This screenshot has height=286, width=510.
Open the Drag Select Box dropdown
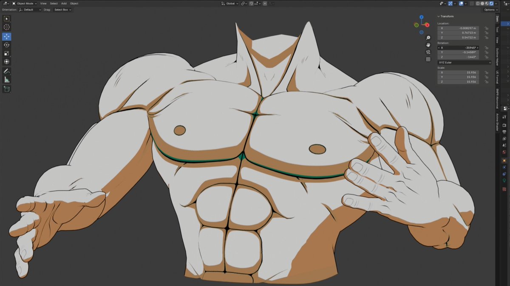point(62,9)
